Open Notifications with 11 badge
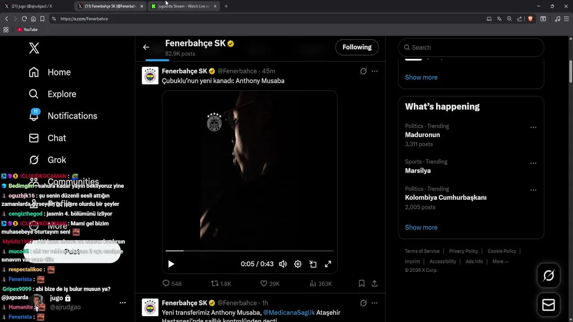Image resolution: width=573 pixels, height=322 pixels. point(63,116)
